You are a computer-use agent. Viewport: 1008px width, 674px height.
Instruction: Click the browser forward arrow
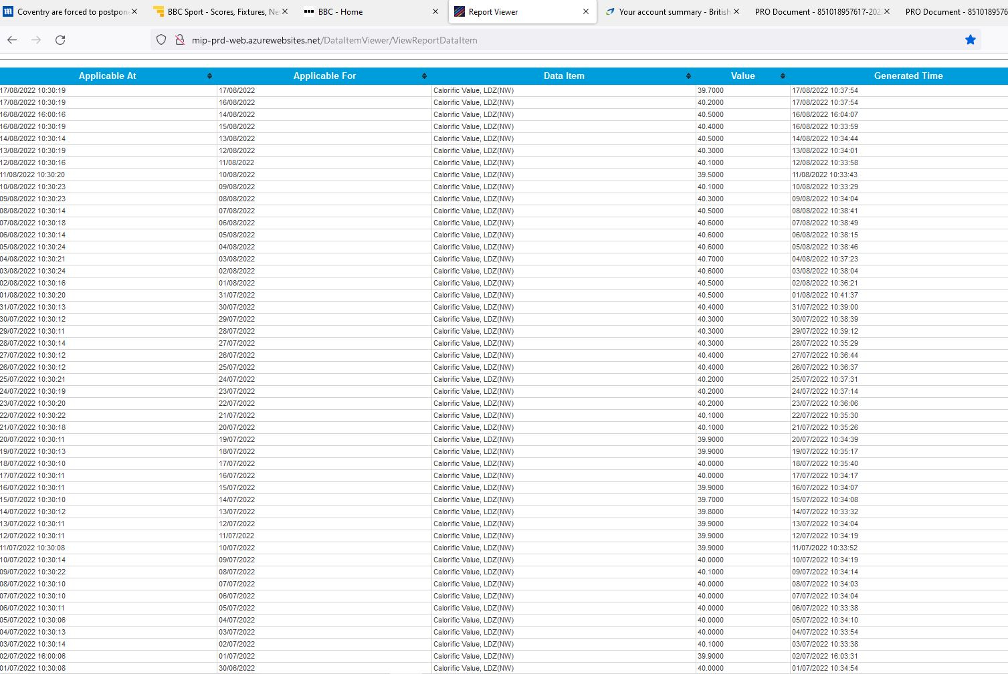(36, 40)
